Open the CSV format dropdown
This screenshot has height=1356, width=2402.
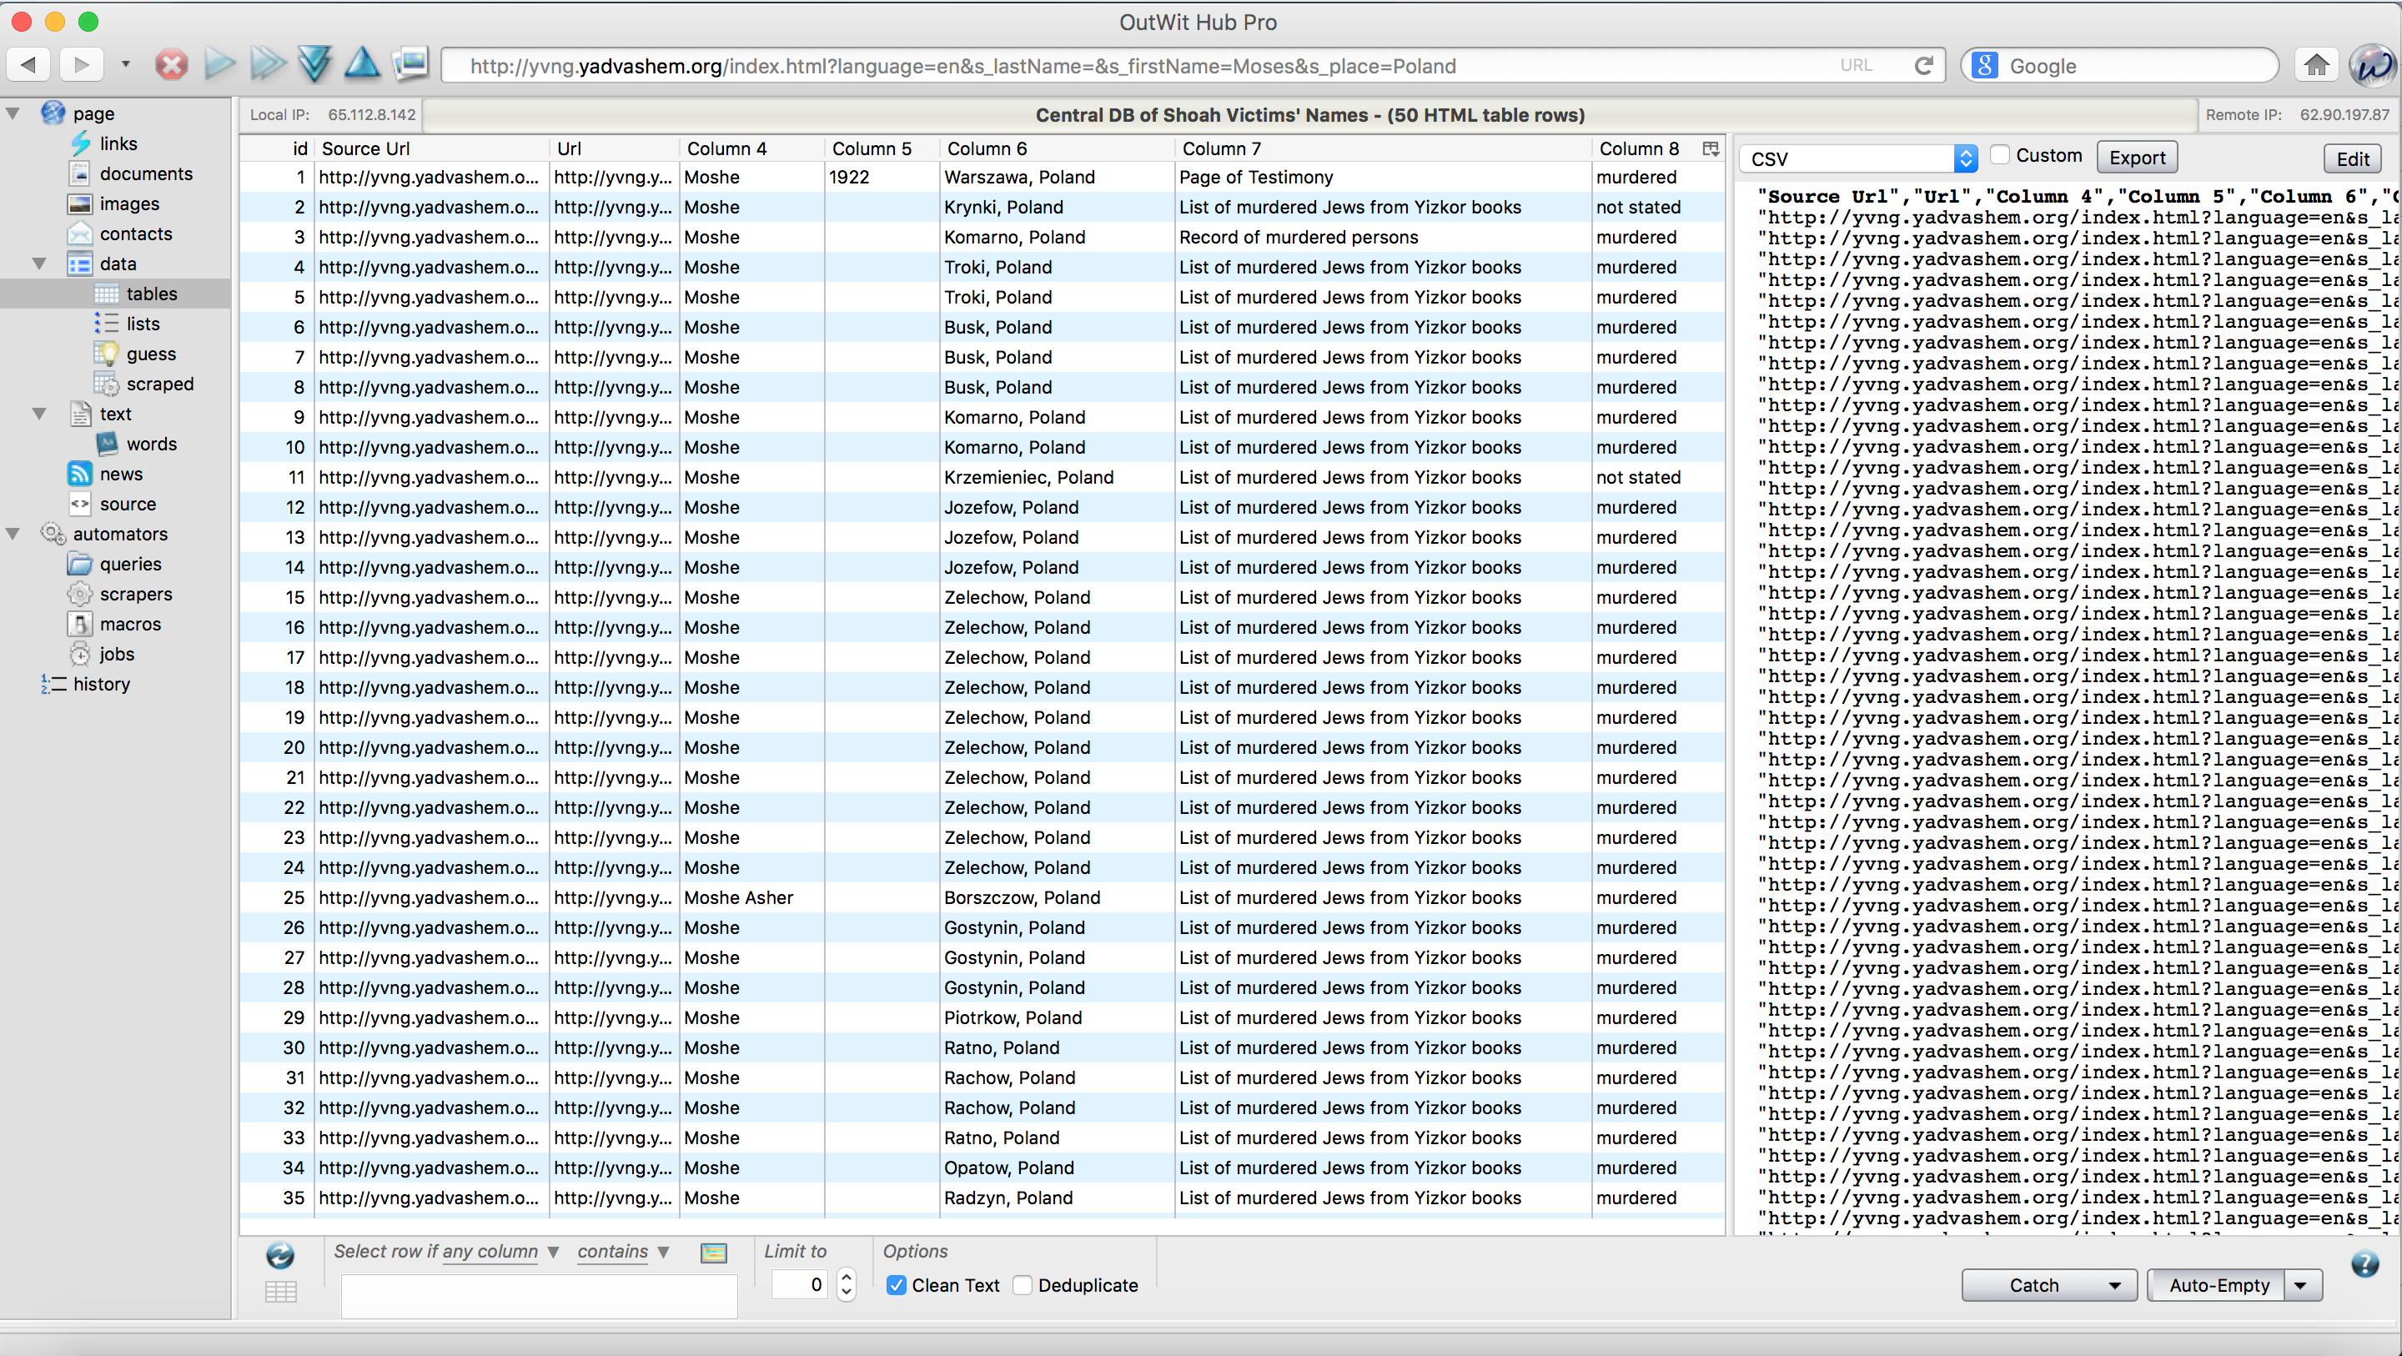pos(1965,158)
